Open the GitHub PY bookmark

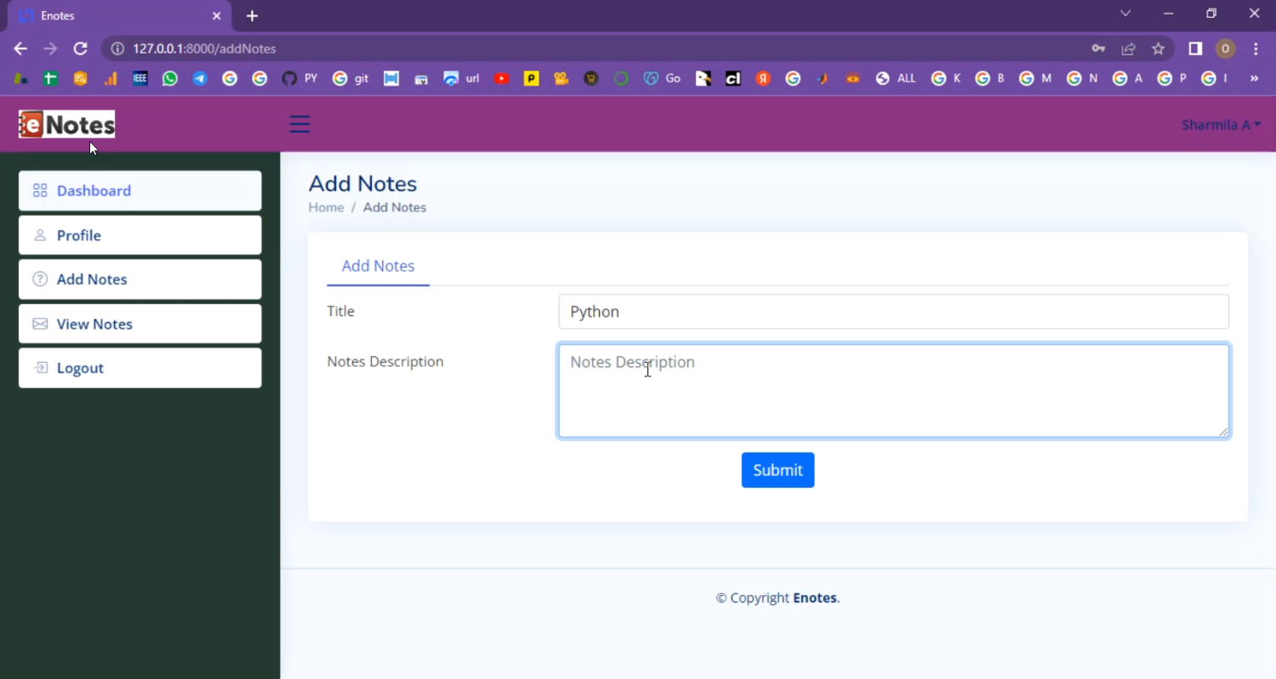tap(299, 78)
